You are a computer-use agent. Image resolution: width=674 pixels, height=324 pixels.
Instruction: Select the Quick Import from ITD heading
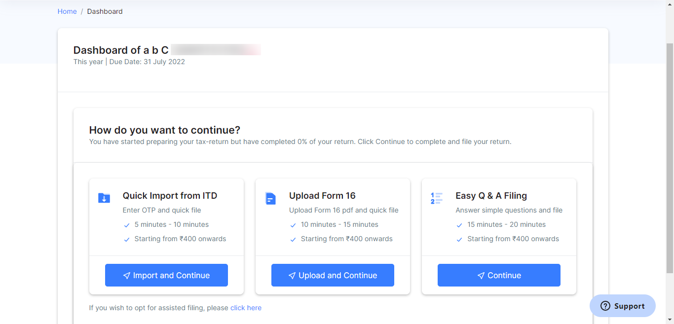pyautogui.click(x=170, y=196)
